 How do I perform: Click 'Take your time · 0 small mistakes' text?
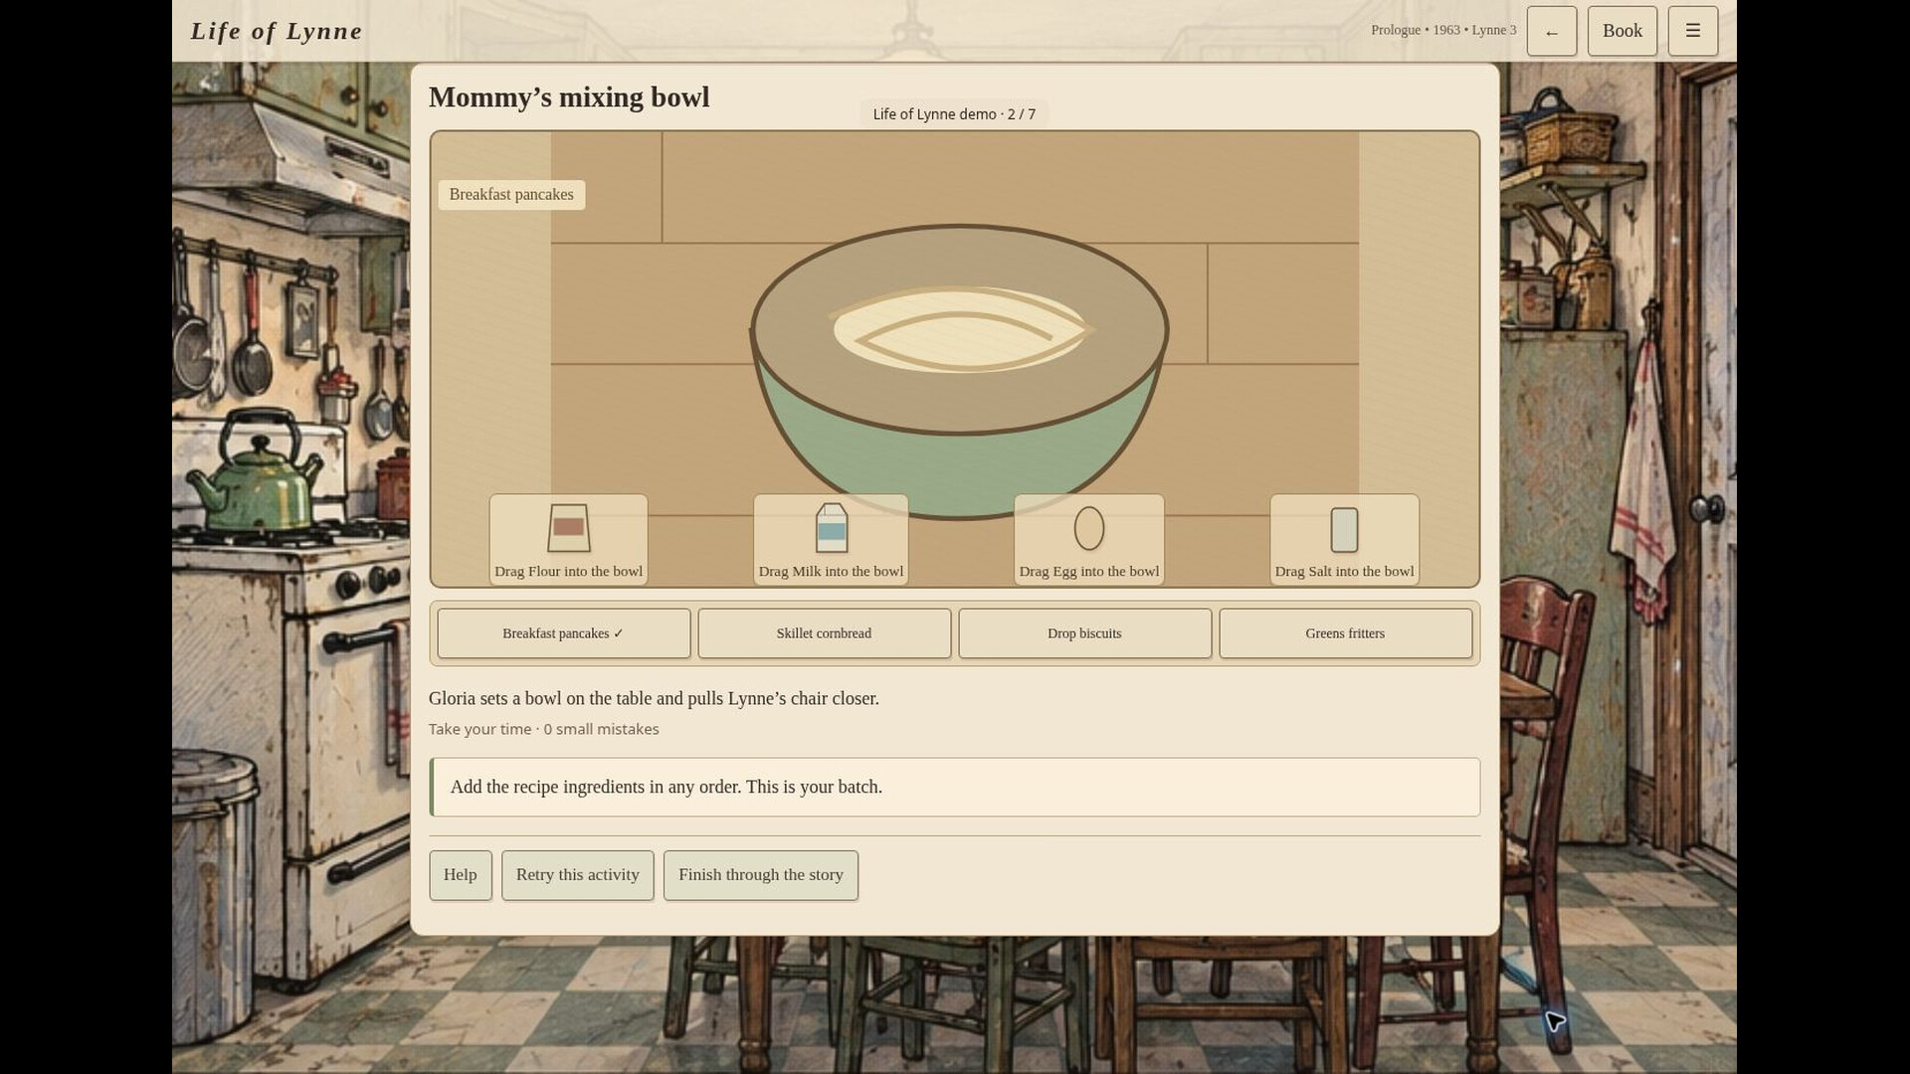pyautogui.click(x=543, y=729)
